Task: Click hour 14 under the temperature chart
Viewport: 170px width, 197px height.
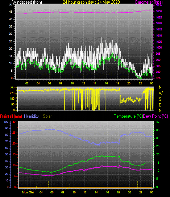Action: pyautogui.click(x=96, y=192)
